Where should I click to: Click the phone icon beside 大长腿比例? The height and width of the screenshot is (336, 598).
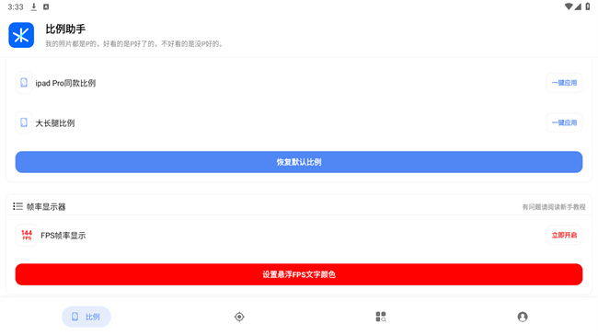24,122
